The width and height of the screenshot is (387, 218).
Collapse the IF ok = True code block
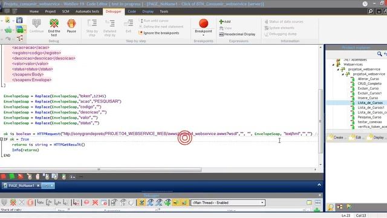(1, 139)
